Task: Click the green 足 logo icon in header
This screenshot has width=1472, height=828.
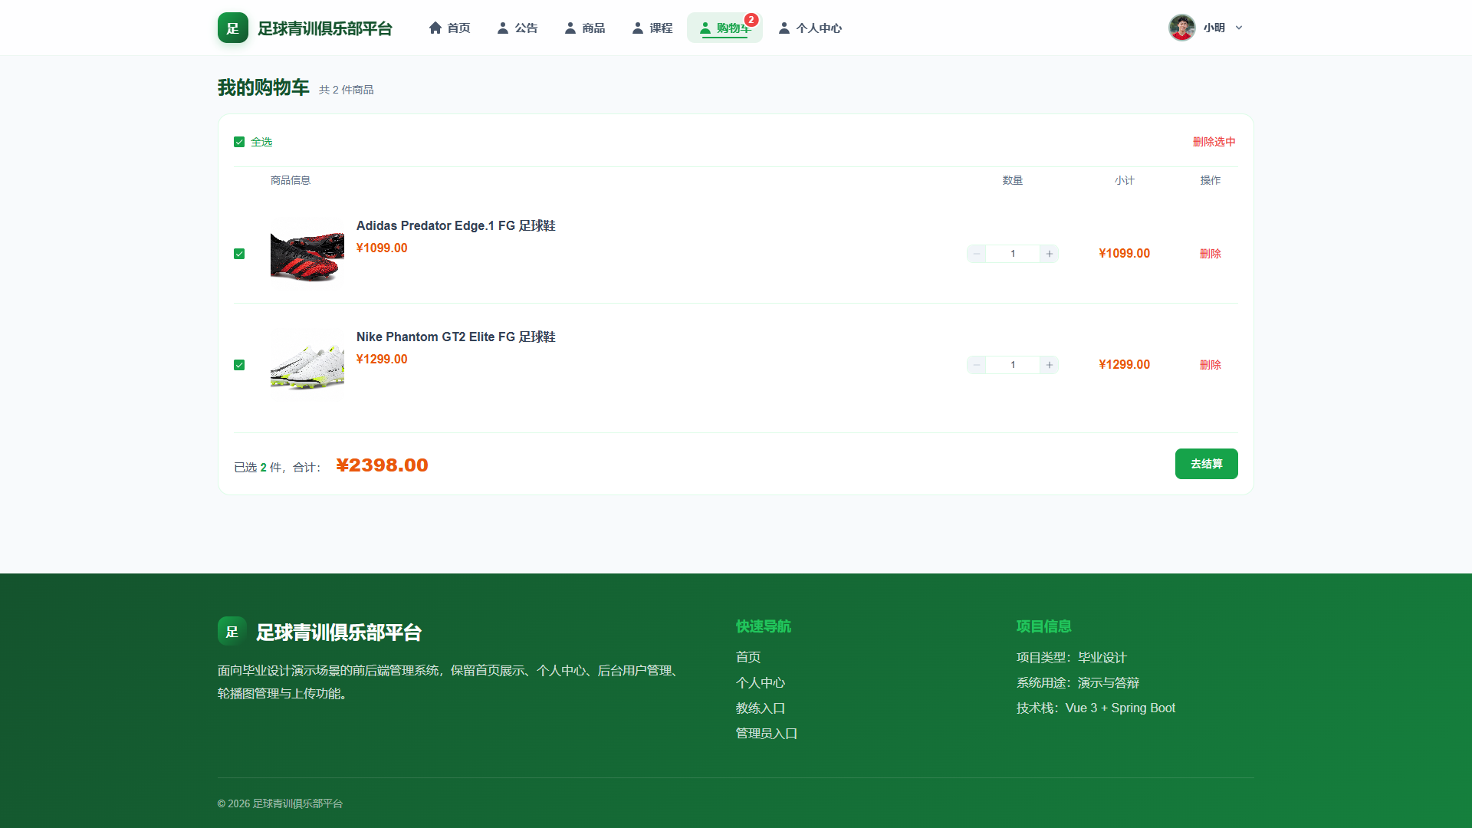Action: [233, 28]
